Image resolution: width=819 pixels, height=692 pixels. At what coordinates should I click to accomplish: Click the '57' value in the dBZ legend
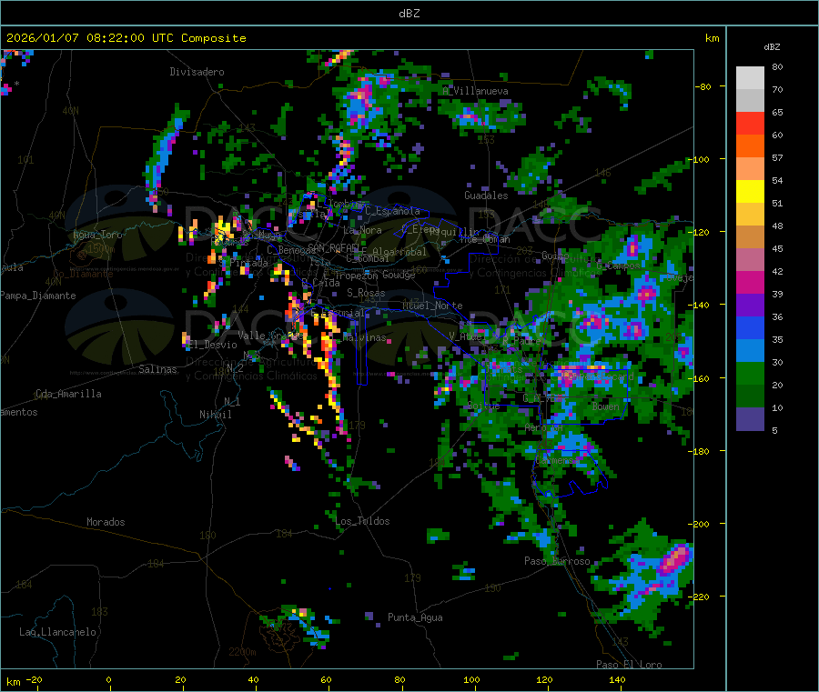(x=777, y=158)
